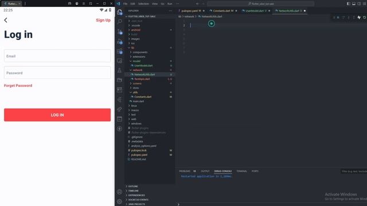Select the NetworkUtils.dart editor tab

tap(290, 11)
